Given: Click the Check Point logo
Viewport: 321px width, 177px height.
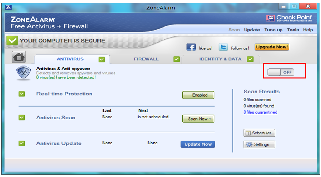Looking at the screenshot, I should coord(289,18).
